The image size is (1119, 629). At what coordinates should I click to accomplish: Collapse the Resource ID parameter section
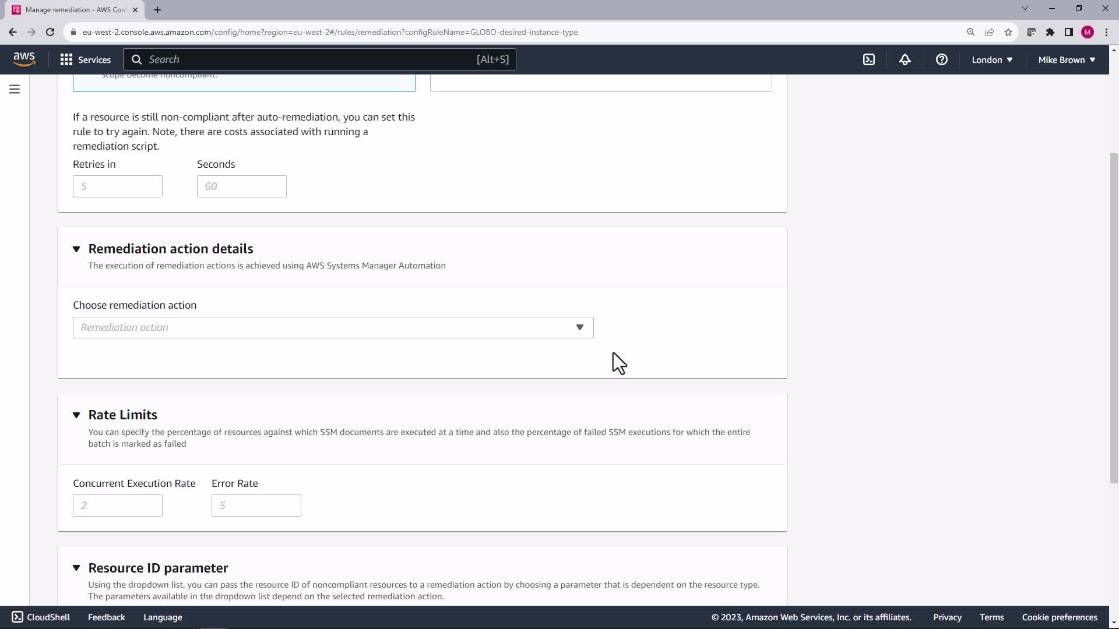(x=76, y=568)
